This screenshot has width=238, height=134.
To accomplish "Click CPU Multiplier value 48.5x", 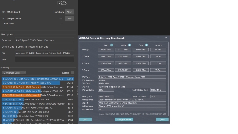I will (x=106, y=90).
